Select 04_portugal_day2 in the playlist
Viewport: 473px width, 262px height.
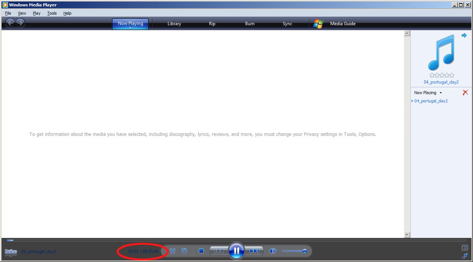click(x=431, y=101)
